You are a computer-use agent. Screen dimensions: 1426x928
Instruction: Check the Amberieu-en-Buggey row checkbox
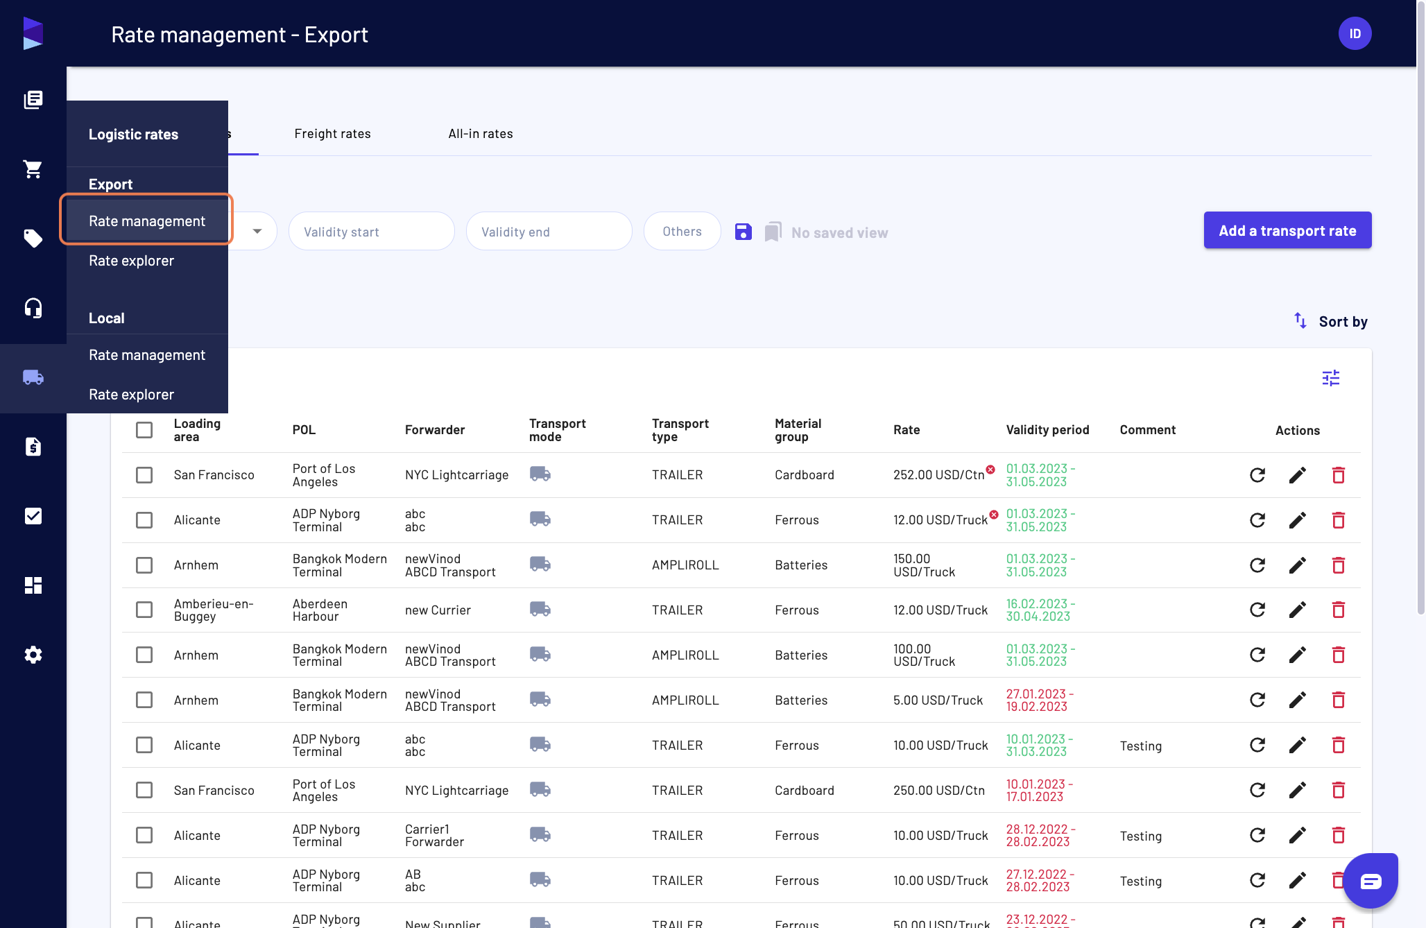tap(144, 610)
